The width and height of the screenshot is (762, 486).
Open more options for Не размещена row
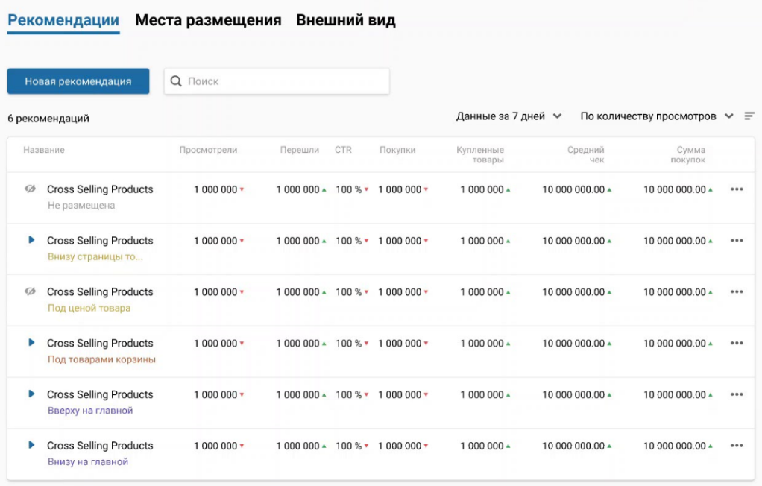737,189
